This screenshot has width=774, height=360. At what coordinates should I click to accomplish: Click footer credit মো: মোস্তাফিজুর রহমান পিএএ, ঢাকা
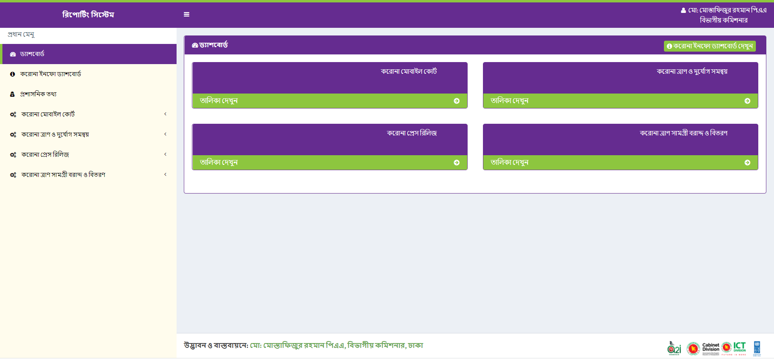coord(337,345)
